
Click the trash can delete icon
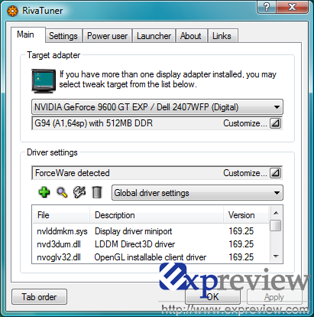click(x=97, y=192)
